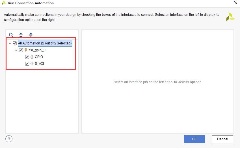The width and height of the screenshot is (240, 148).
Task: Disable the S_AXI interface checkbox
Action: click(27, 64)
